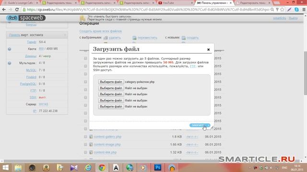The height and width of the screenshot is (172, 307).
Task: Click the content-link.php file icon
Action: pyautogui.click(x=91, y=152)
